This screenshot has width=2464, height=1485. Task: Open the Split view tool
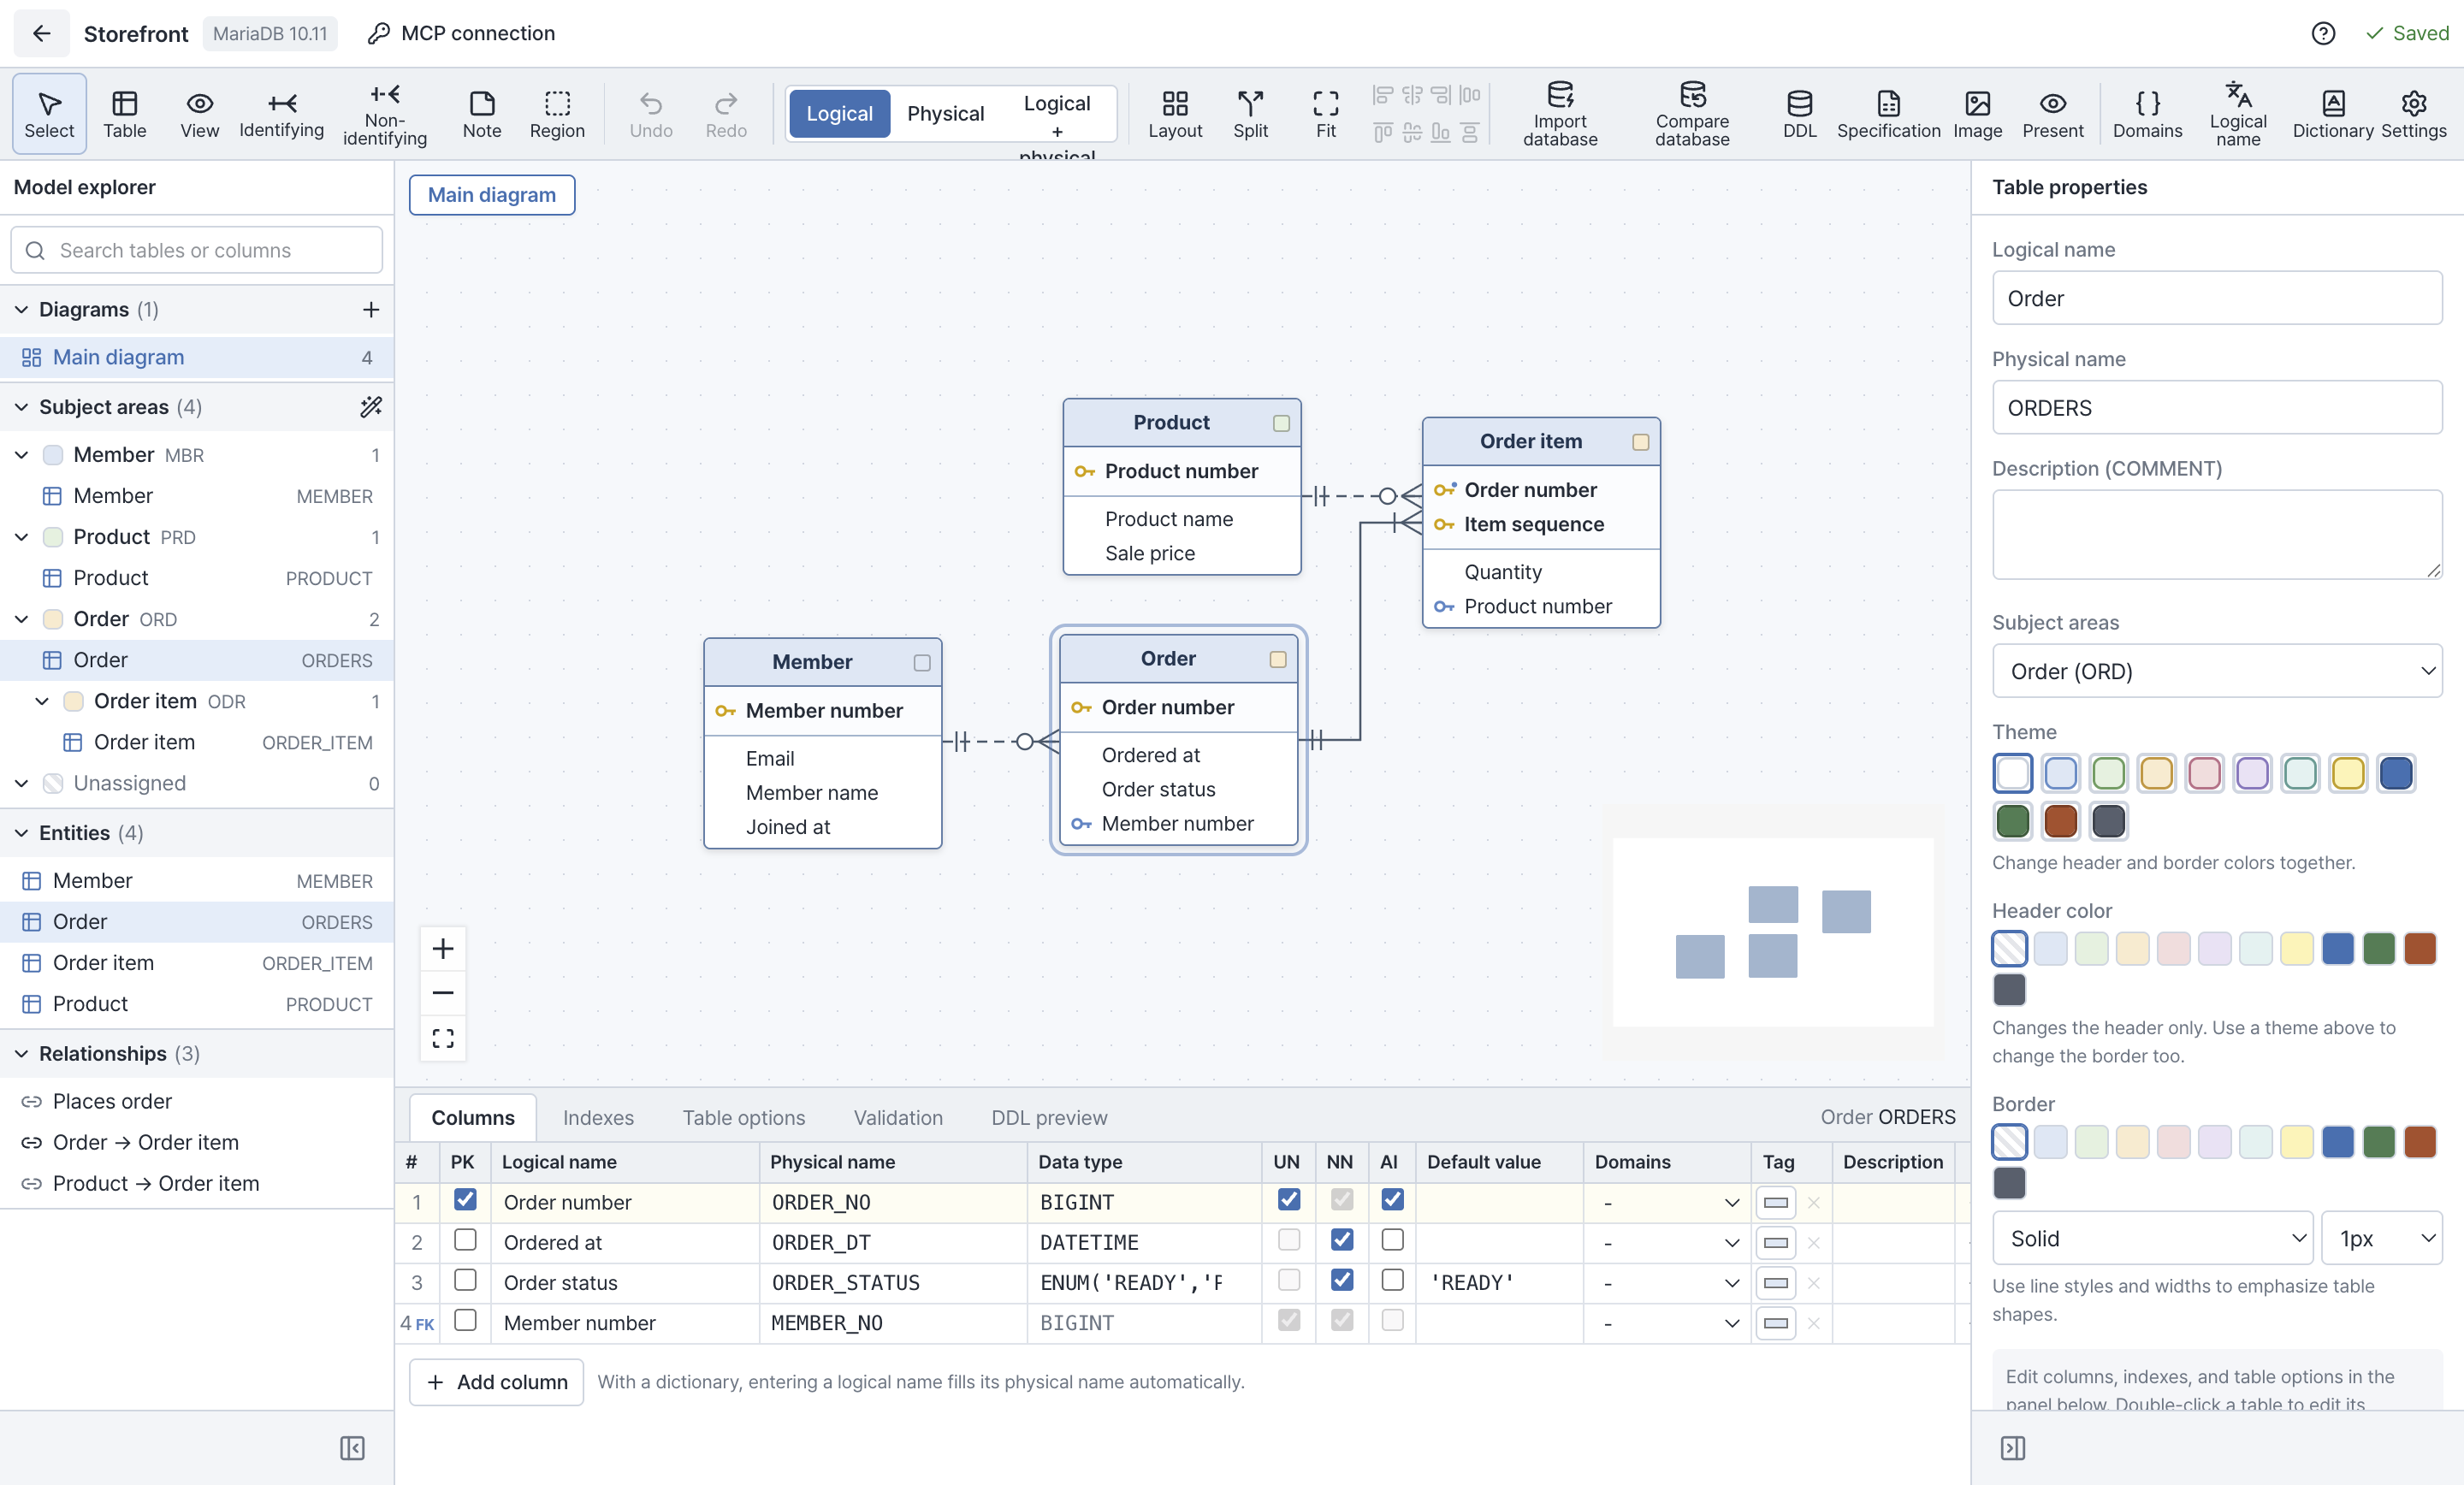point(1250,114)
